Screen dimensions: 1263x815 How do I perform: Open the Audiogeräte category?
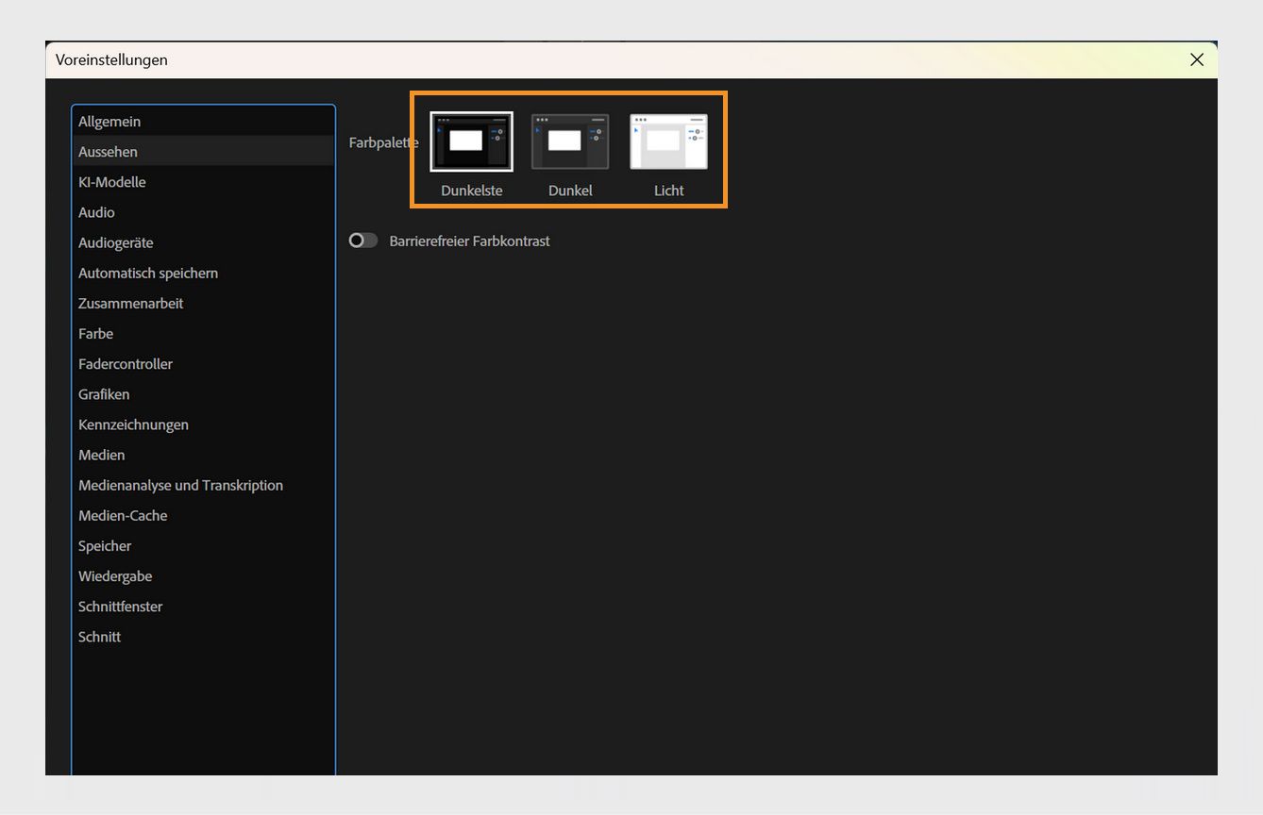203,242
